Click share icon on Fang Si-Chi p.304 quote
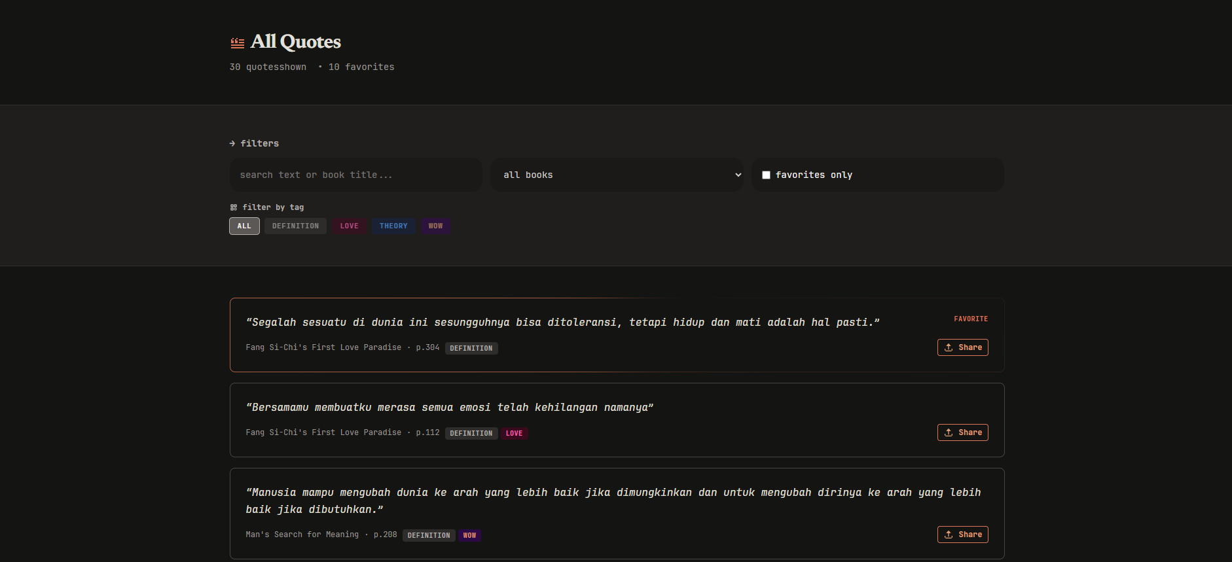 coord(949,347)
